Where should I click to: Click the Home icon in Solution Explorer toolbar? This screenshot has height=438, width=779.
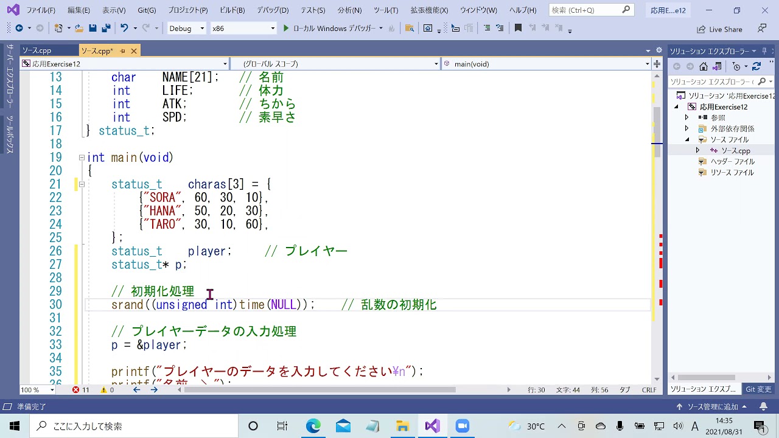point(704,66)
